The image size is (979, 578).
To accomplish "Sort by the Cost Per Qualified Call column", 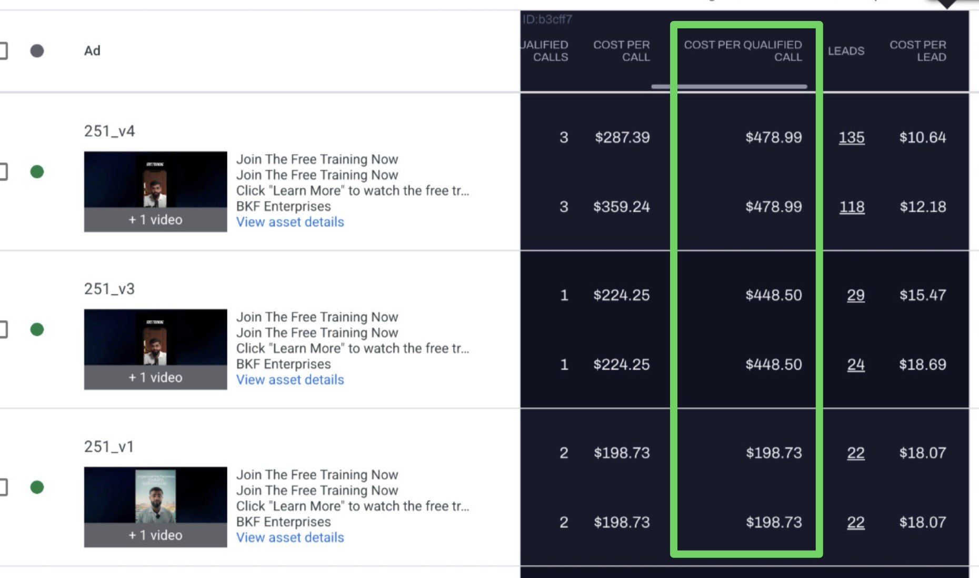I will [744, 51].
